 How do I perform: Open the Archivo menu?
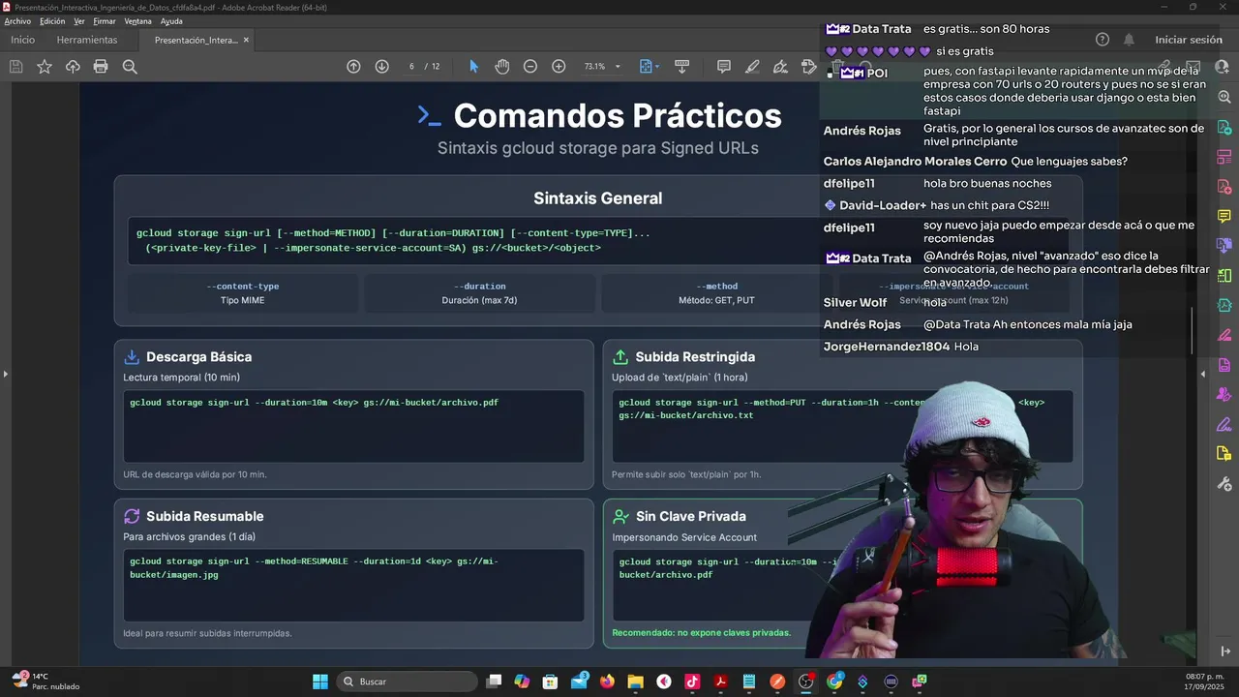coord(17,21)
